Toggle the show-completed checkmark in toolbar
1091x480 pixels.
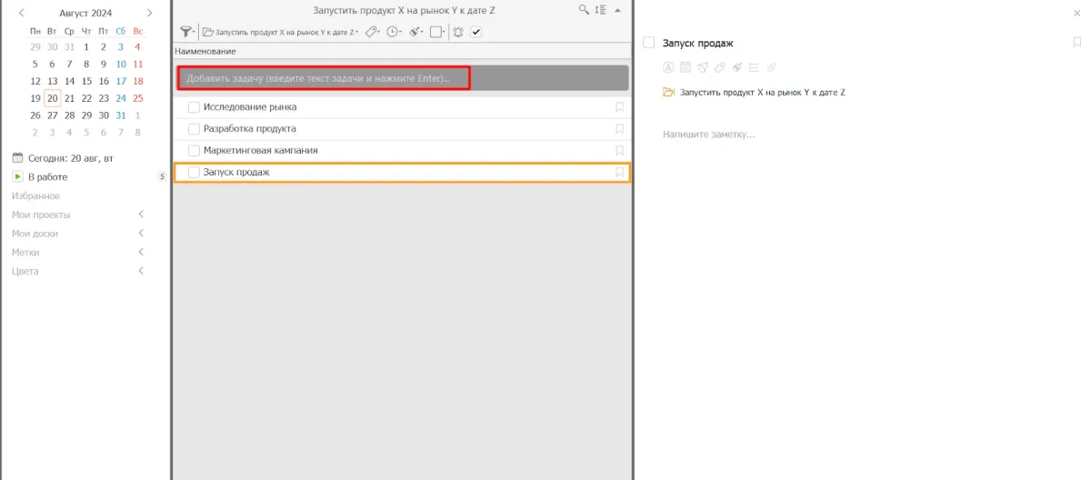pyautogui.click(x=475, y=32)
